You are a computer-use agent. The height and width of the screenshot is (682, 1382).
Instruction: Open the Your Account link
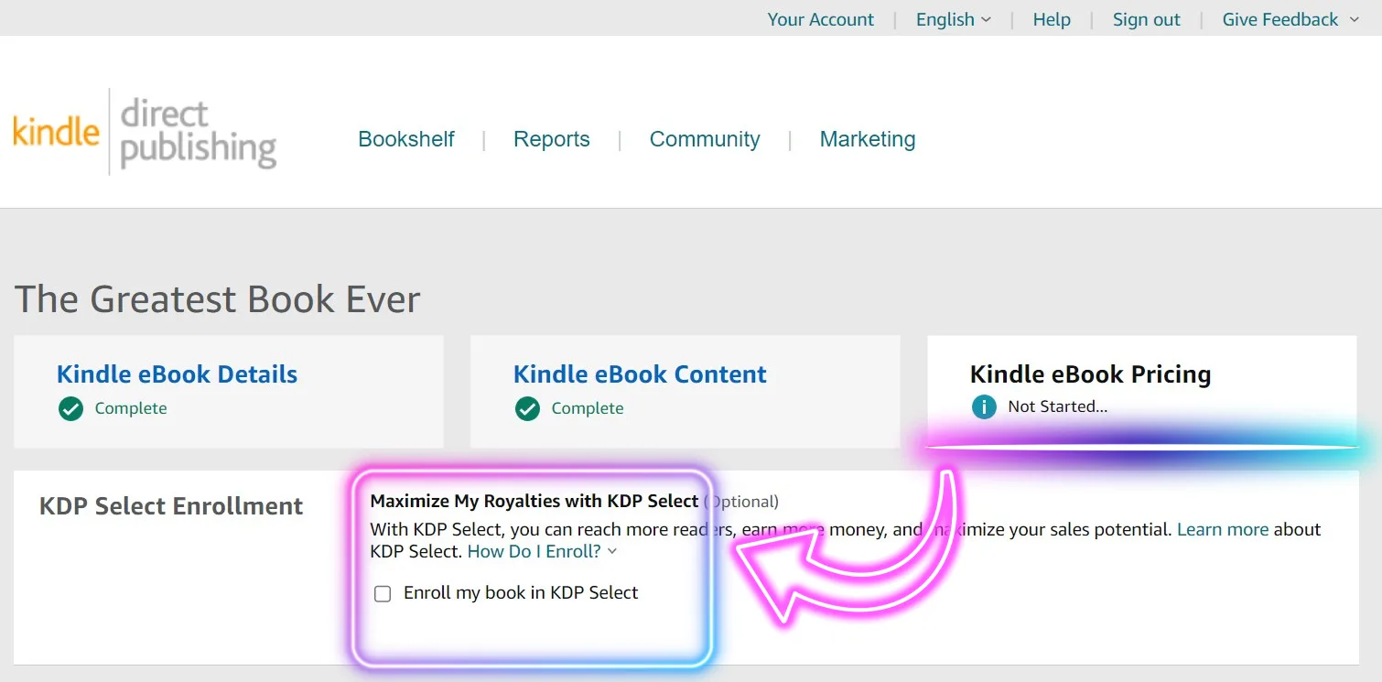coord(821,19)
